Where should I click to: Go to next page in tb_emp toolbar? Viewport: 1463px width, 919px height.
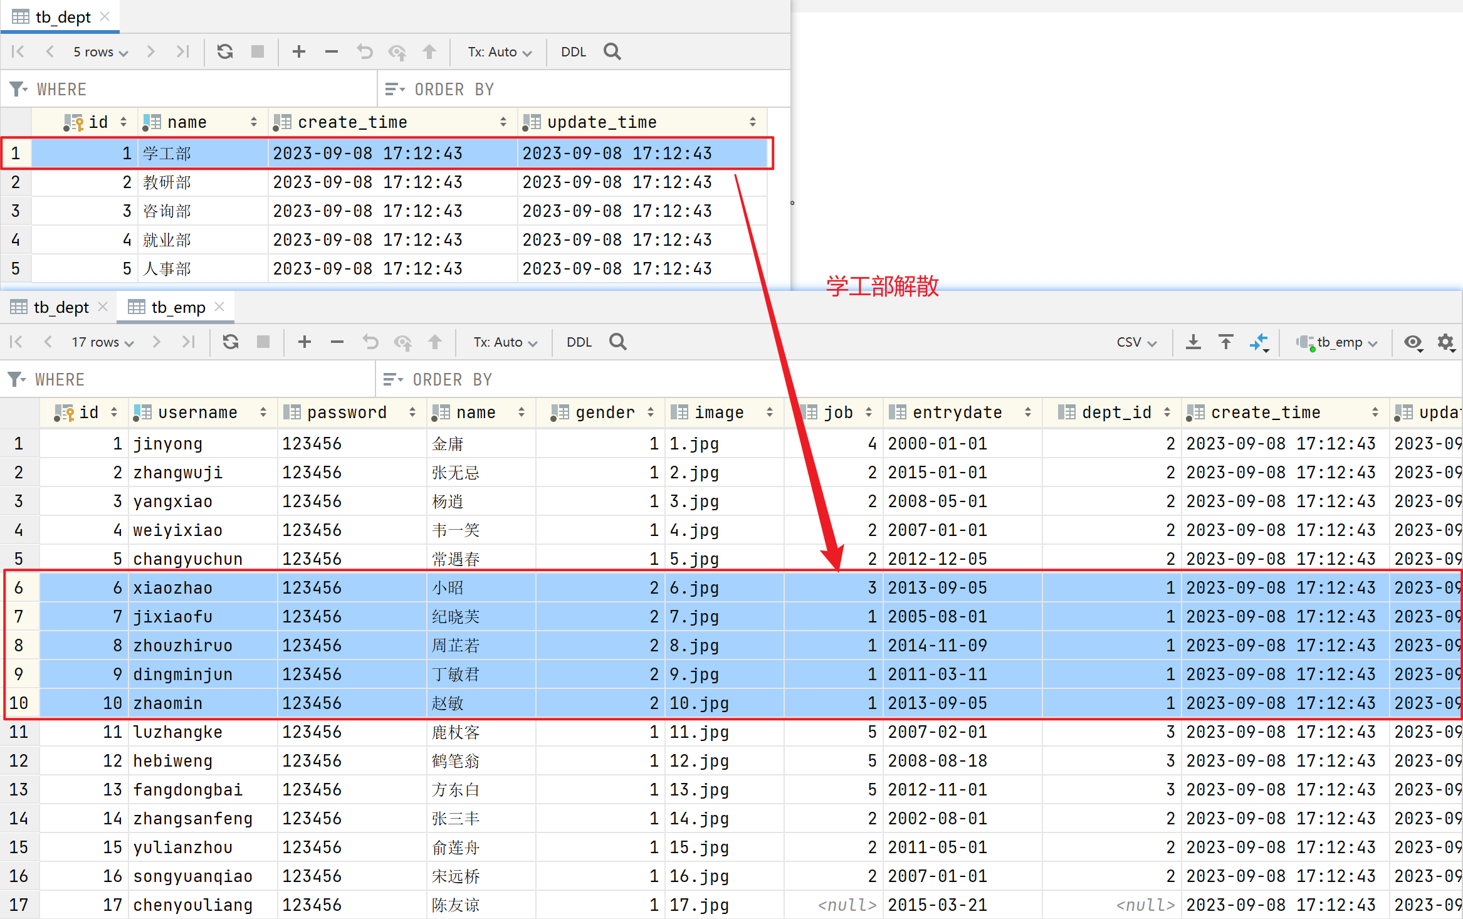tap(156, 342)
